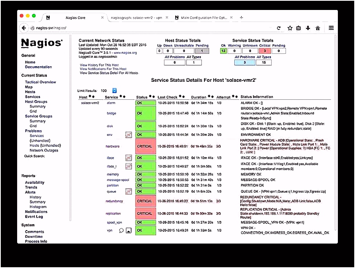Viewport: 355px width, 268px height.
Task: Open Tactical Overview in sidebar
Action: [40, 82]
